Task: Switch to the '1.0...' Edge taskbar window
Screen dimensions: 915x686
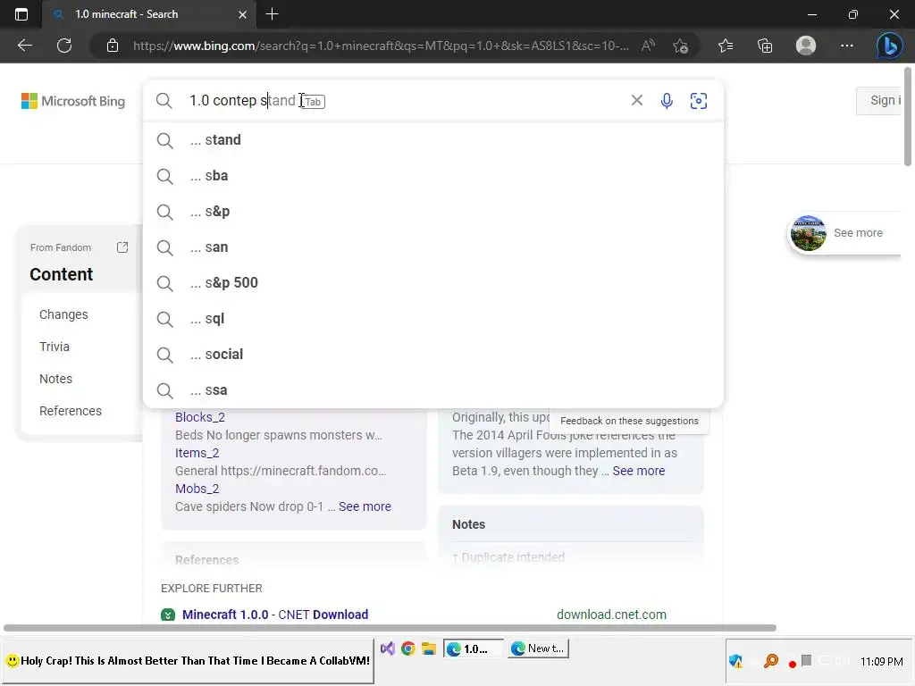Action: (474, 648)
